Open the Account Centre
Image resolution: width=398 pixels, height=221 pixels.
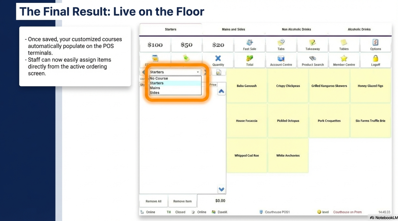click(281, 58)
